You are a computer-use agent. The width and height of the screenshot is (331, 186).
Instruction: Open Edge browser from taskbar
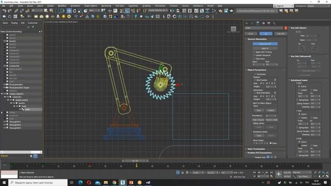click(81, 182)
